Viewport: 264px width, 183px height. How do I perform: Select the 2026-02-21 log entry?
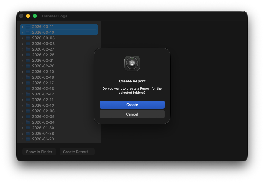(43, 61)
